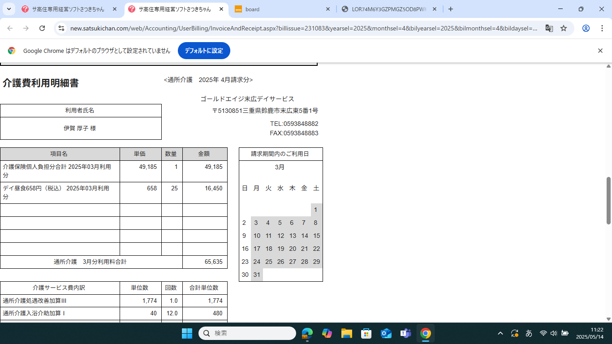Bookmark this page with the star icon
Image resolution: width=612 pixels, height=344 pixels.
[x=564, y=28]
